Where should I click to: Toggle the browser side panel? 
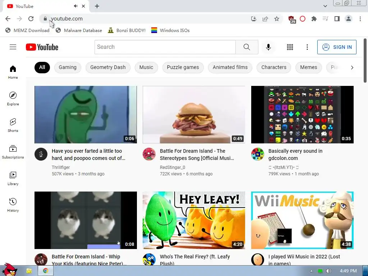tap(337, 19)
